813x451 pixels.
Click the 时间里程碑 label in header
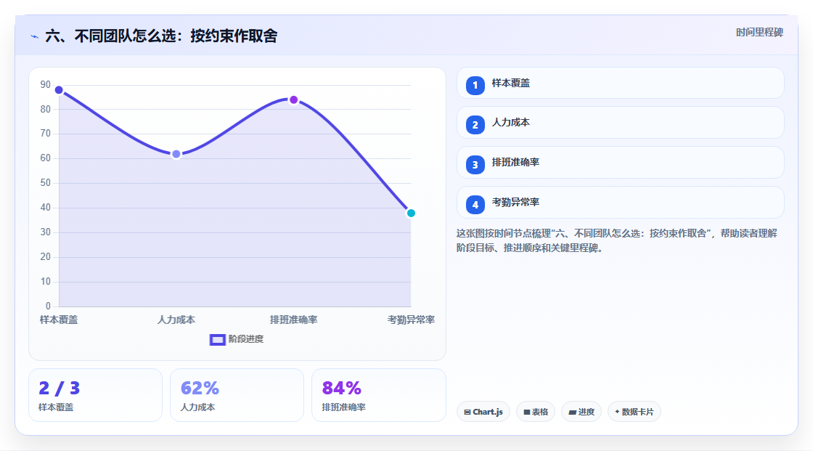(x=759, y=32)
